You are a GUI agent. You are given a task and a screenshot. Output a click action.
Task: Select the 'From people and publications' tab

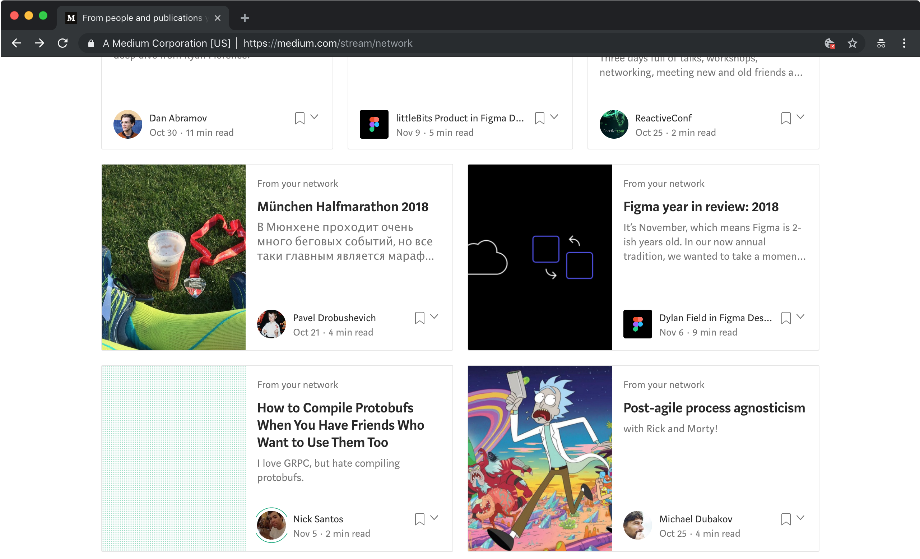(x=142, y=18)
